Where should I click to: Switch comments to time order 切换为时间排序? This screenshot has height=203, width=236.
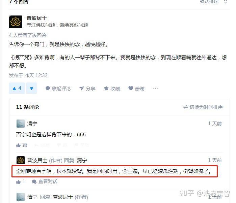coord(203,107)
